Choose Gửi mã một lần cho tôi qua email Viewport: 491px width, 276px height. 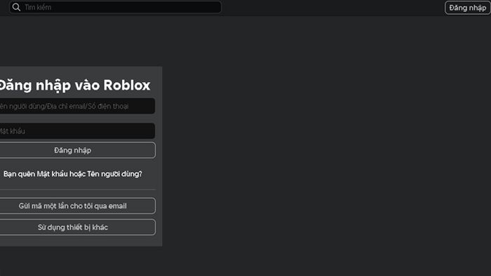point(77,206)
